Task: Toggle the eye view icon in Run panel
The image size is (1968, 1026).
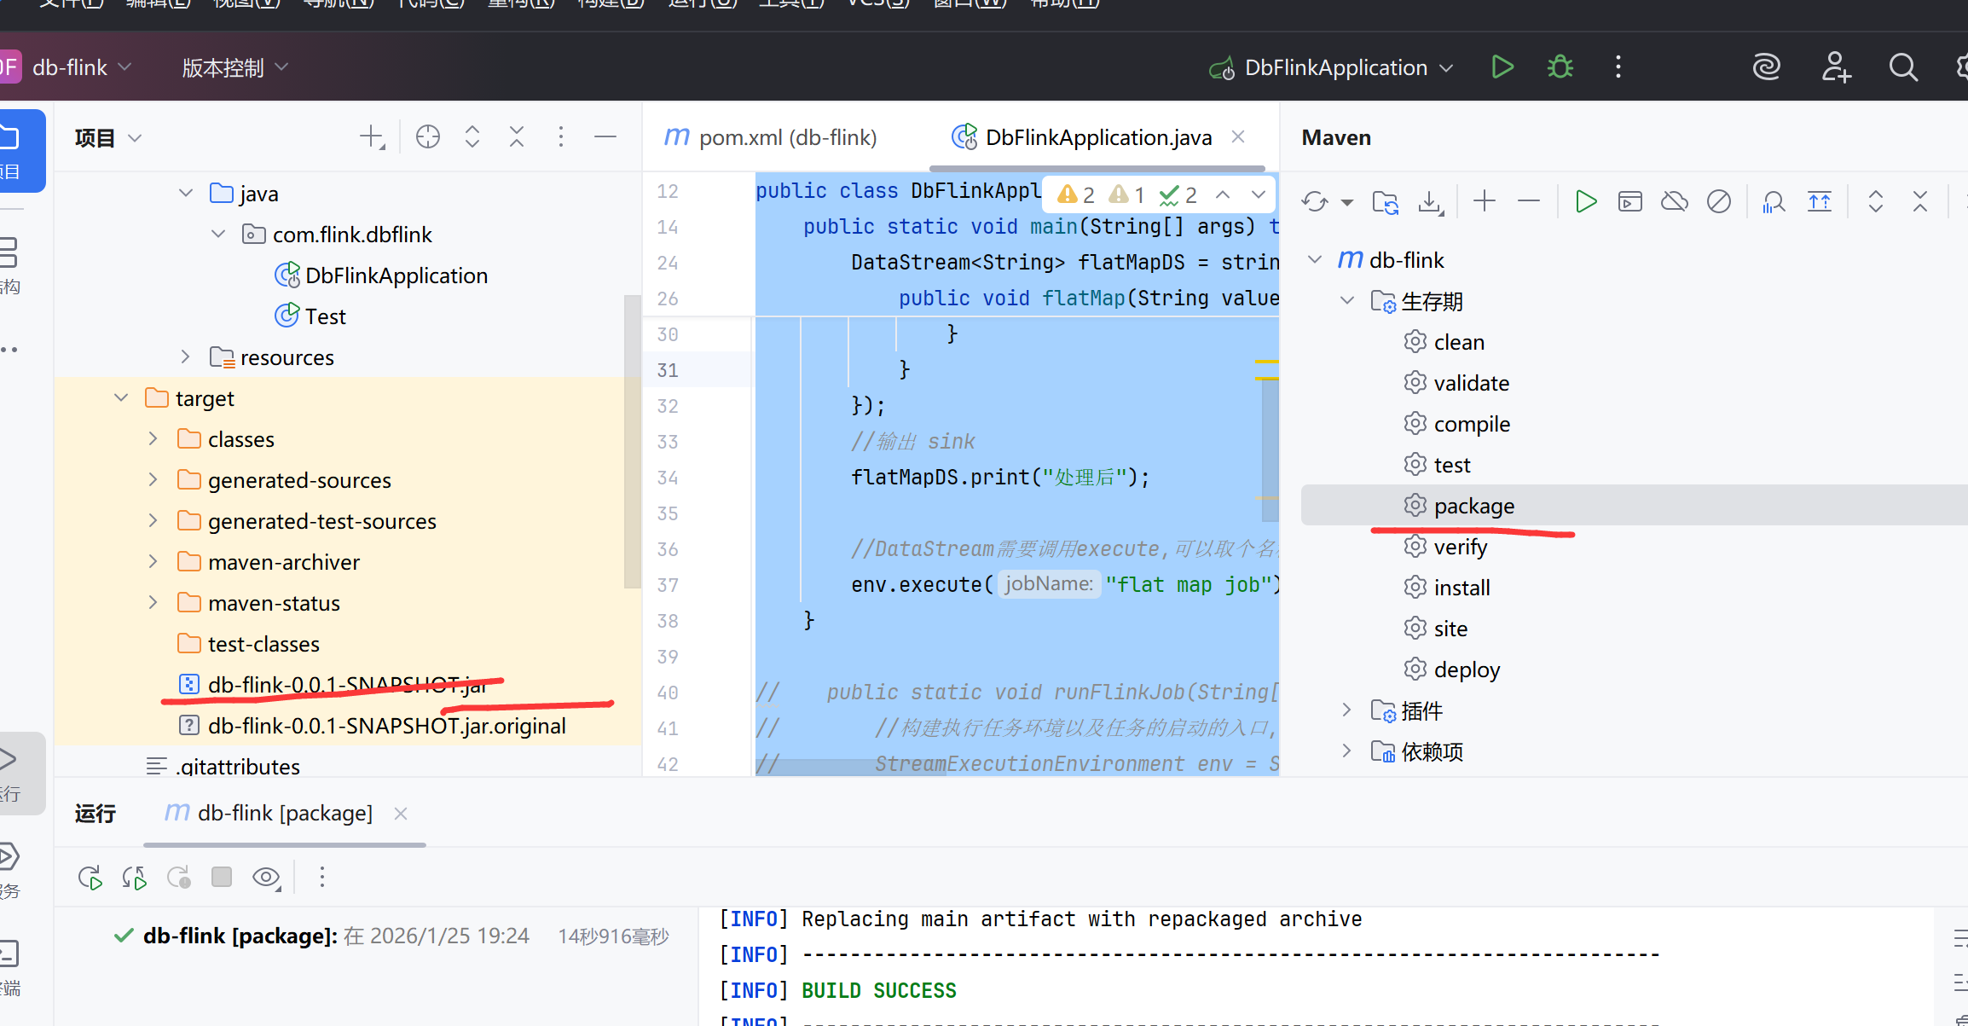Action: point(266,877)
